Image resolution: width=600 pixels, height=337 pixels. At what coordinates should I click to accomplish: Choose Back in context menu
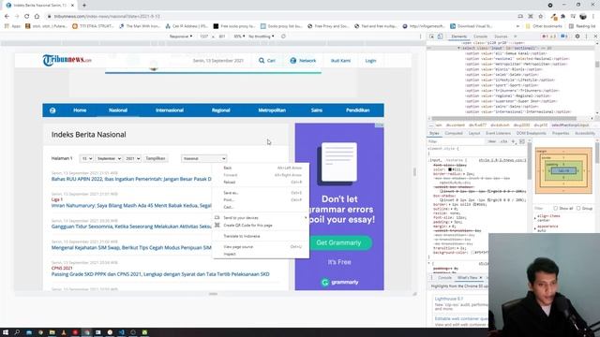click(261, 168)
